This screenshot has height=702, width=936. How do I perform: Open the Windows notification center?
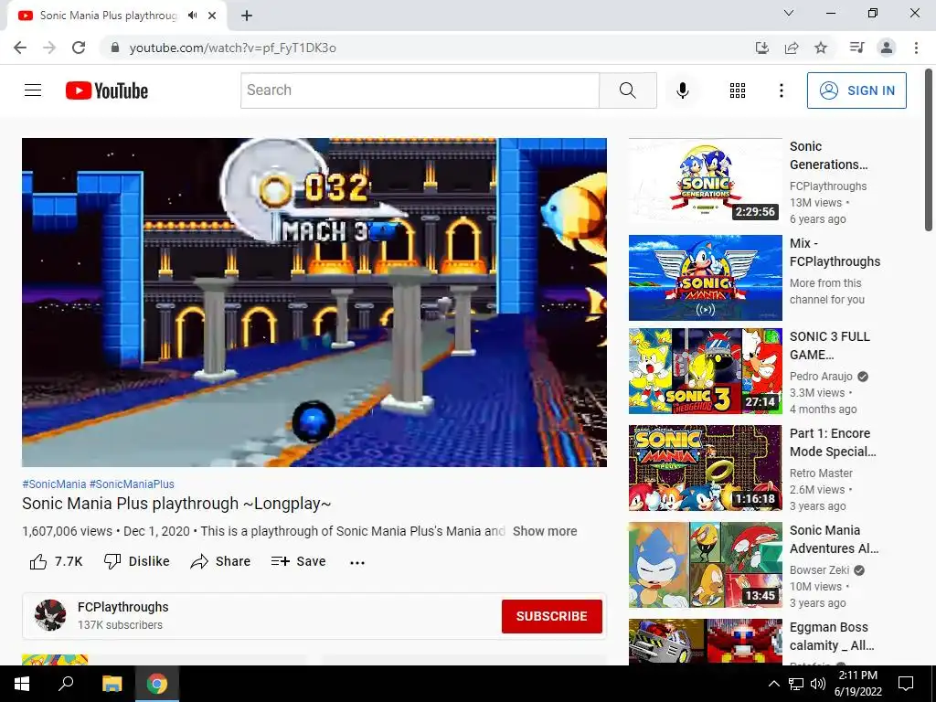pos(906,684)
